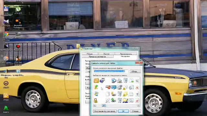
Task: Click the icon list right scroll arrow
Action: click(x=138, y=105)
